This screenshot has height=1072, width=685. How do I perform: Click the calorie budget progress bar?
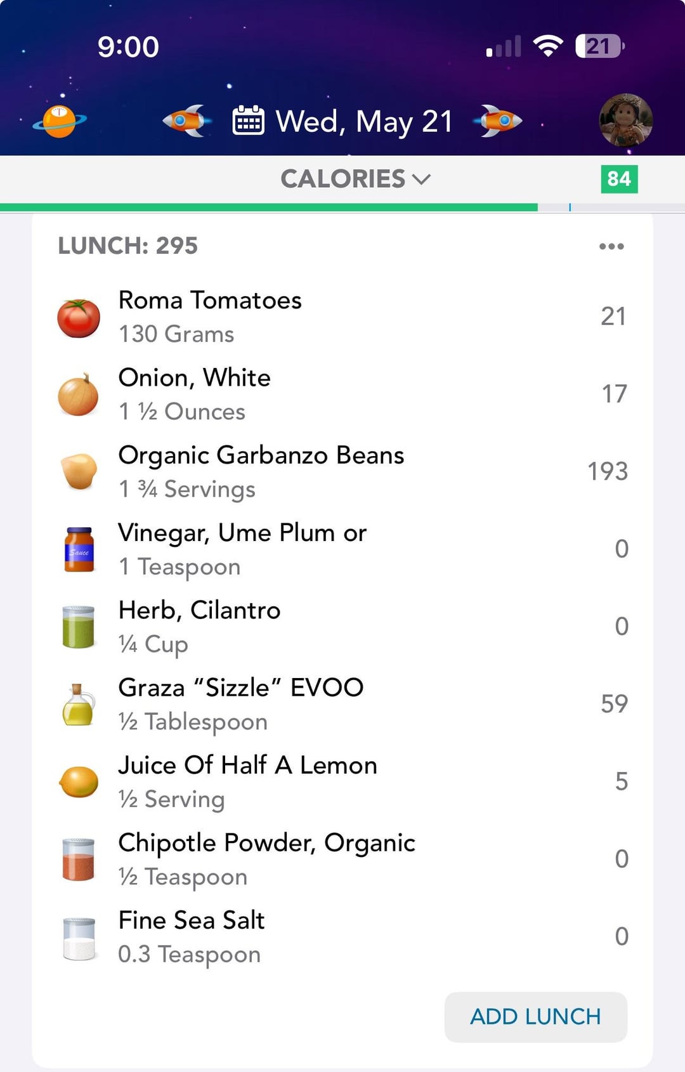click(x=342, y=207)
